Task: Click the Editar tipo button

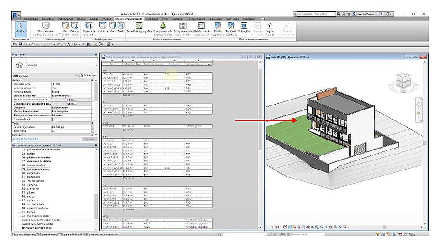Action: 88,75
